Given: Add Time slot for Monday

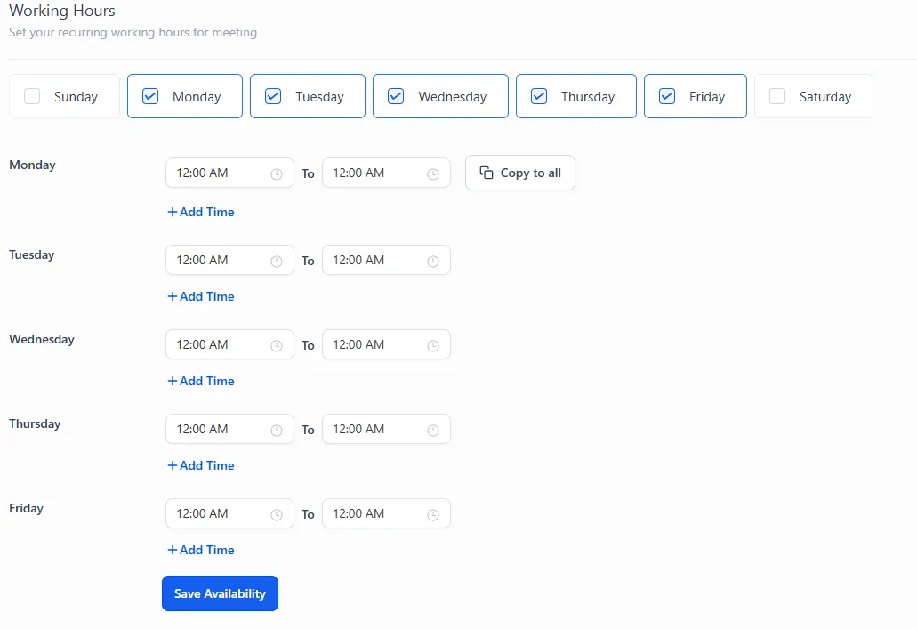Looking at the screenshot, I should [x=201, y=212].
